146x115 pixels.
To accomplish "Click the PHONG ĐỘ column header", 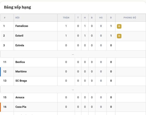I will (x=130, y=18).
